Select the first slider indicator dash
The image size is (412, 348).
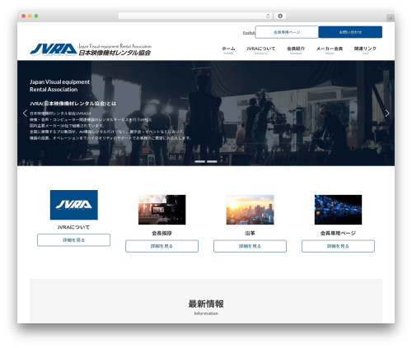(200, 161)
